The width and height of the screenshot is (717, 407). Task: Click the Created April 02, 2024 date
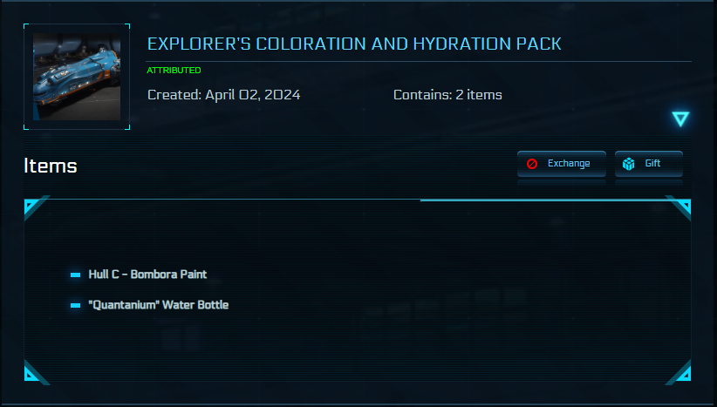click(x=223, y=95)
